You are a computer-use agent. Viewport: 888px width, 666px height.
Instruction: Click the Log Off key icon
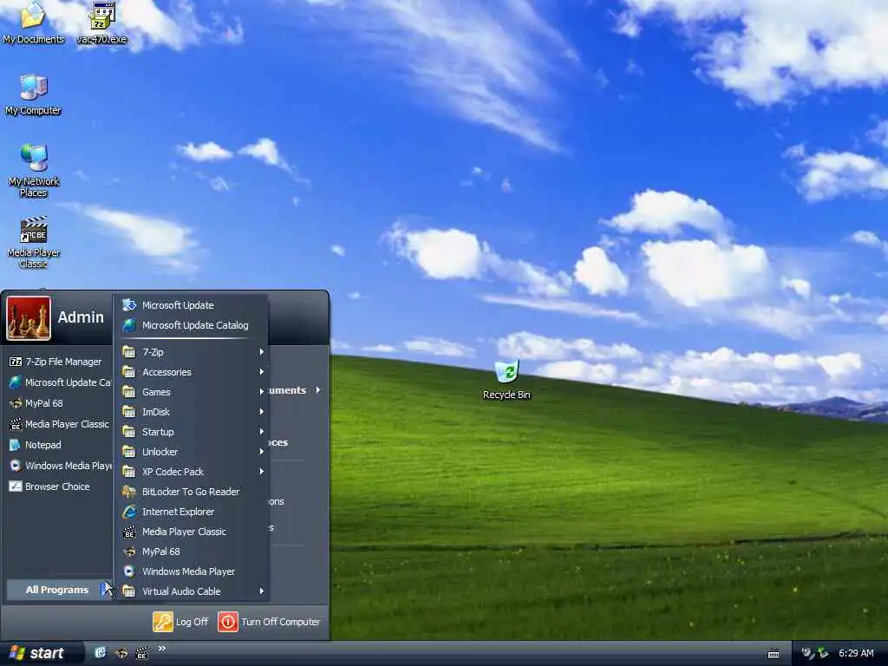pos(162,622)
